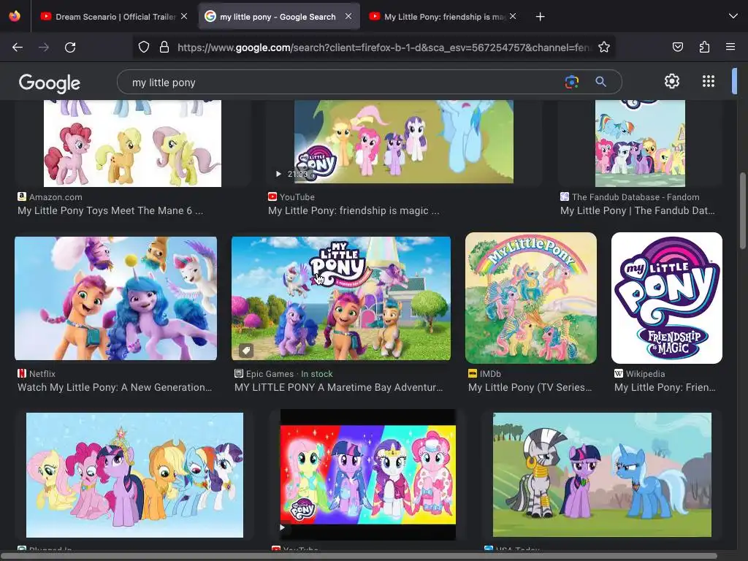View site security lock info
The width and height of the screenshot is (748, 561).
pyautogui.click(x=164, y=47)
